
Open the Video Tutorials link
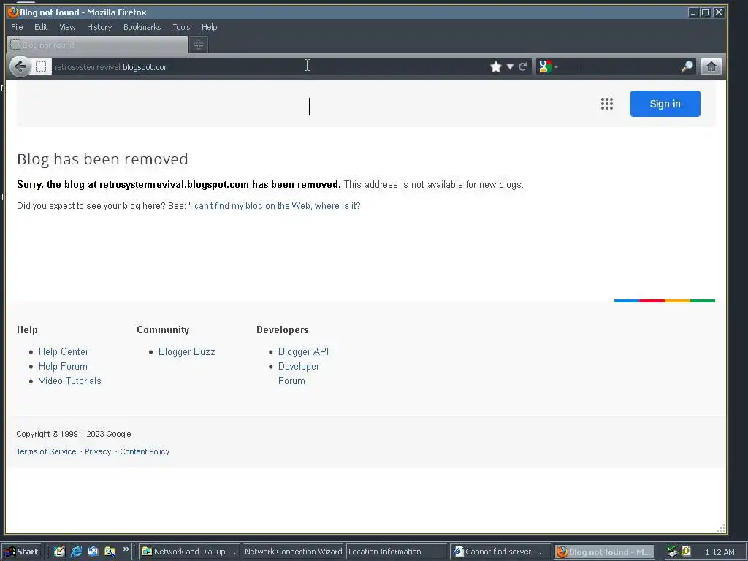(x=69, y=381)
